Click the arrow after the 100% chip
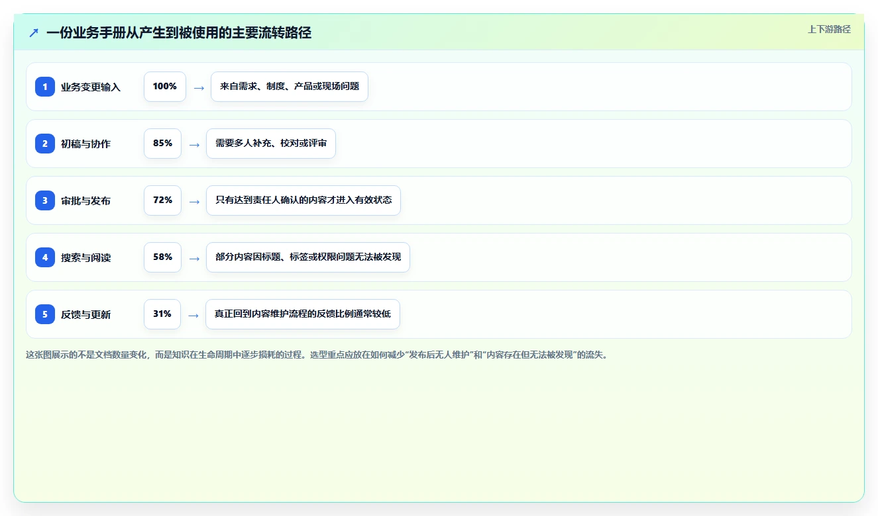Viewport: 878px width, 516px height. pyautogui.click(x=199, y=87)
